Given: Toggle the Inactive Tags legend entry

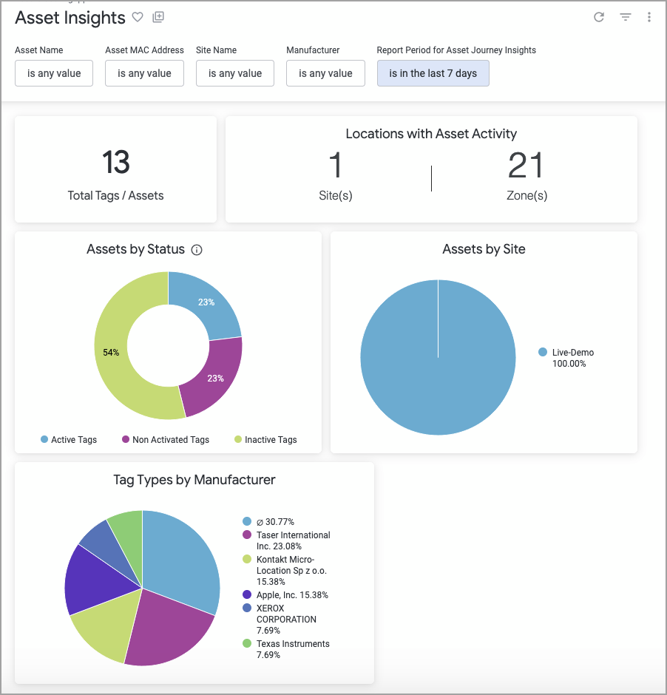Looking at the screenshot, I should pos(265,440).
